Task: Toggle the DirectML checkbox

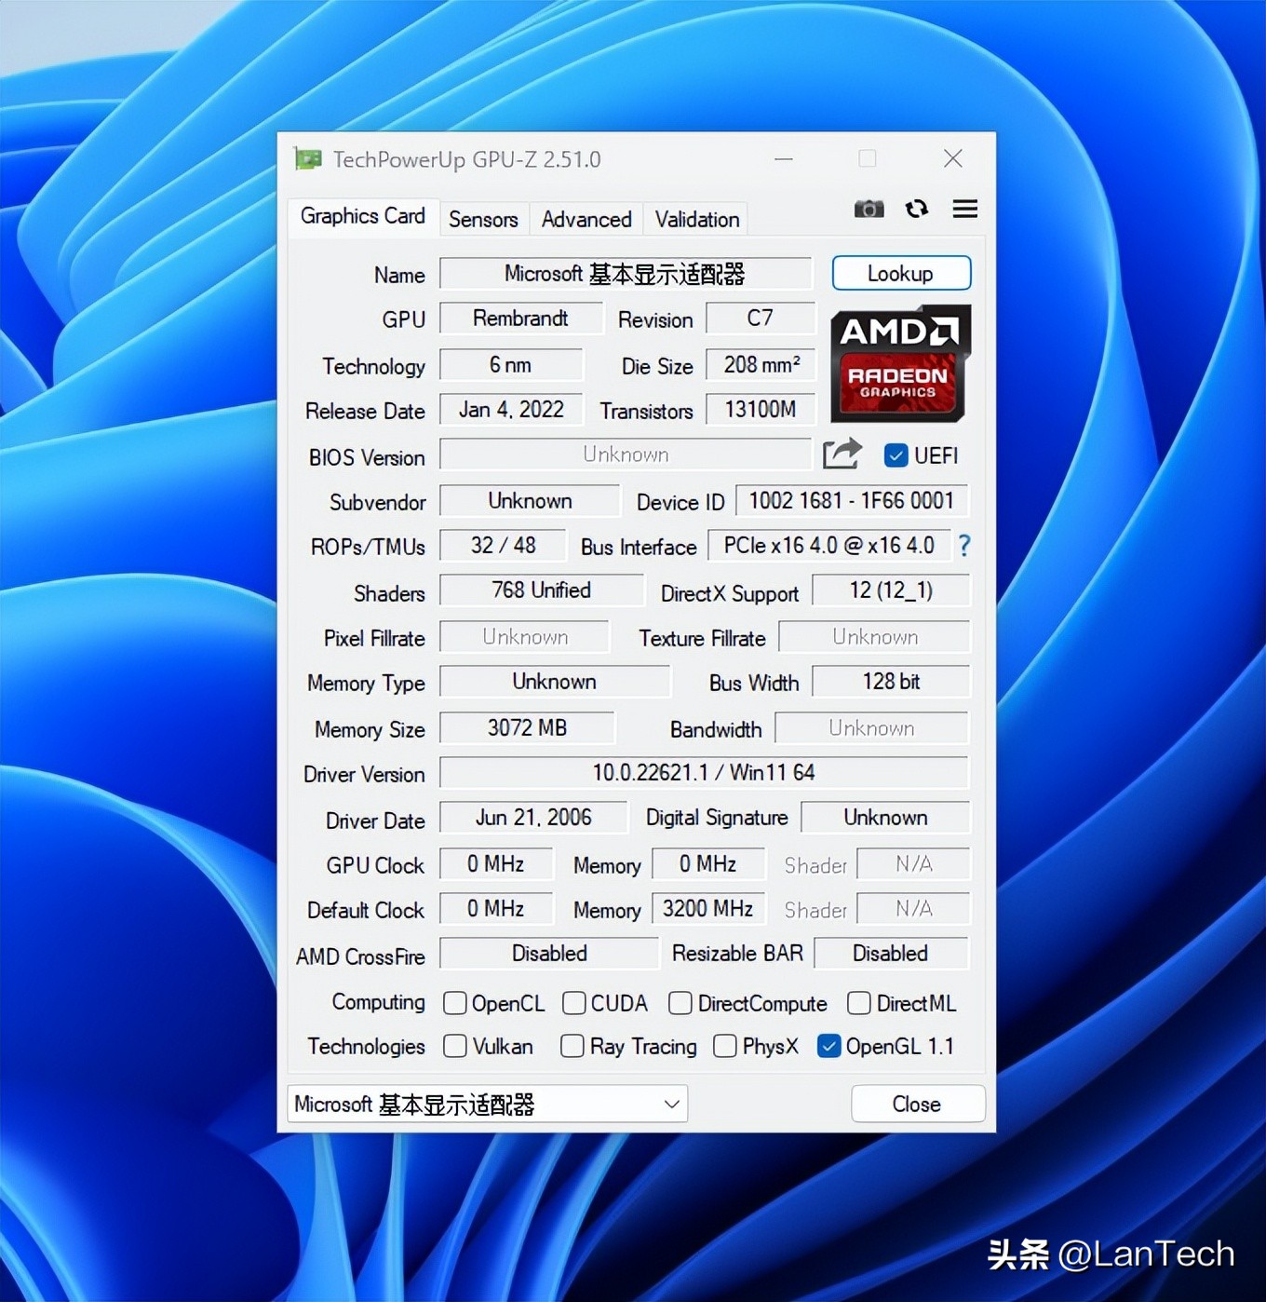Action: (859, 1003)
